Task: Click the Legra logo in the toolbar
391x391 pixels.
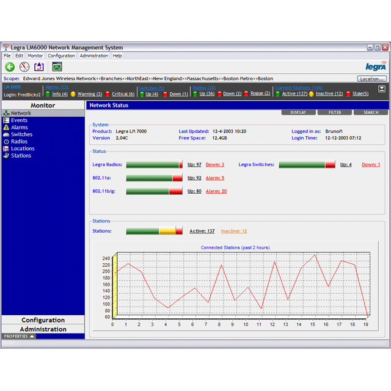Action: 376,66
